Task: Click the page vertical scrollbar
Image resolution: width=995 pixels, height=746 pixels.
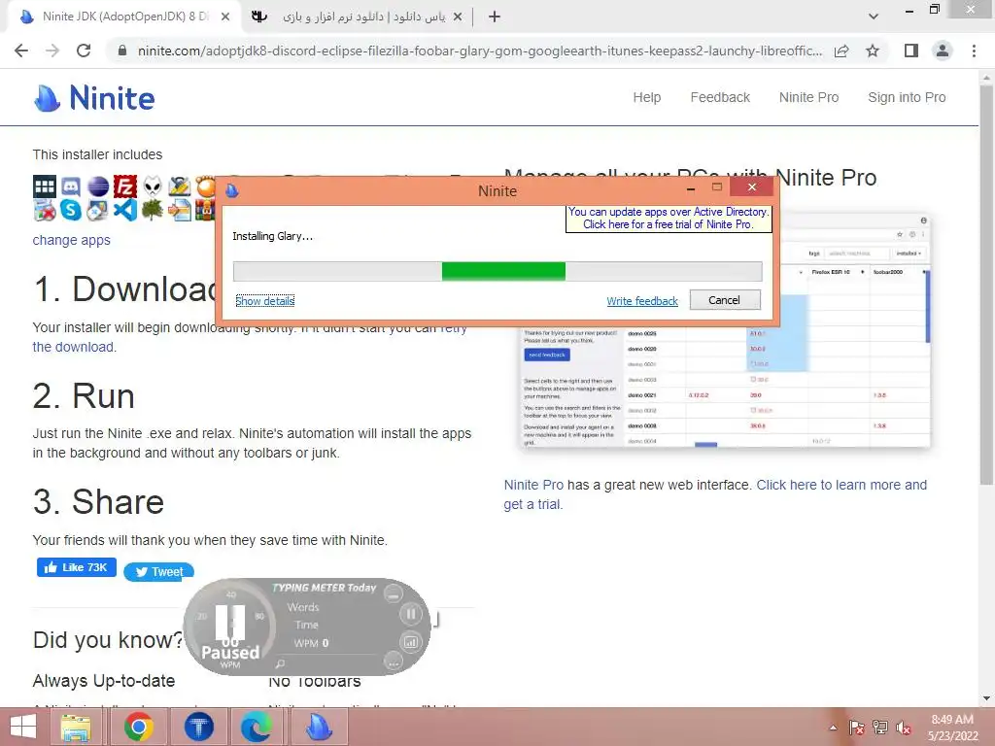Action: point(986,286)
